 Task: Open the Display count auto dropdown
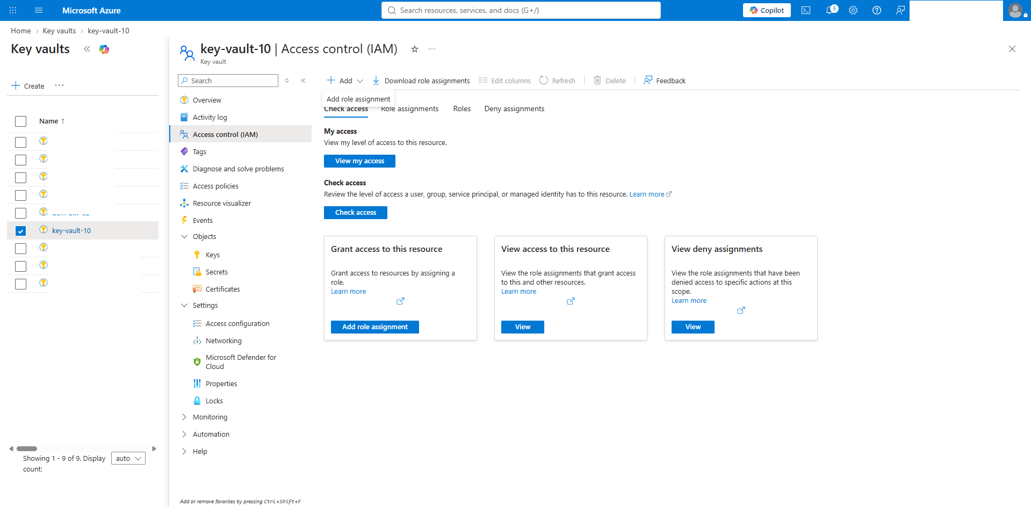pyautogui.click(x=128, y=458)
